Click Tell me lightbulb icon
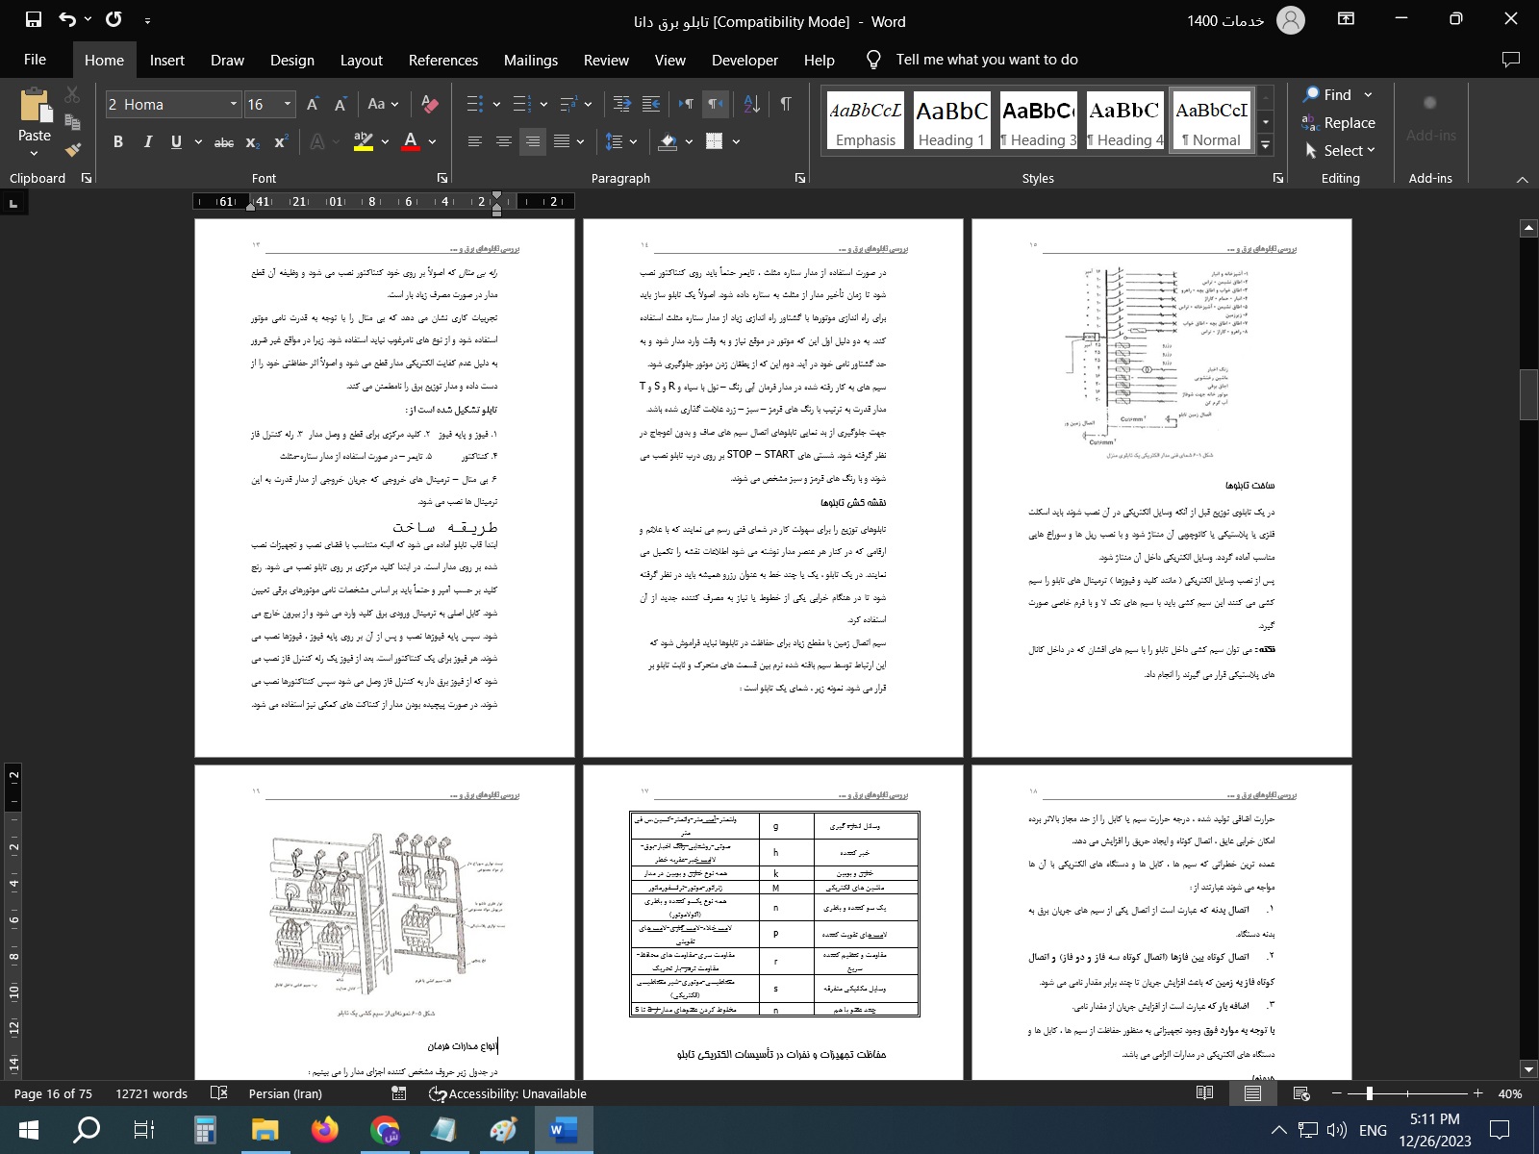Viewport: 1539px width, 1154px height. [873, 60]
